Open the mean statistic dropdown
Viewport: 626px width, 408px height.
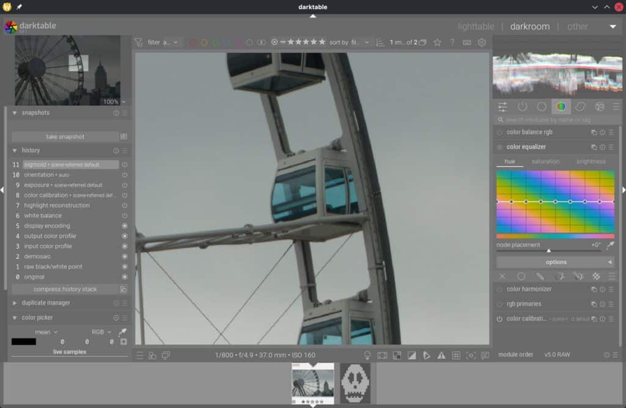pyautogui.click(x=46, y=332)
